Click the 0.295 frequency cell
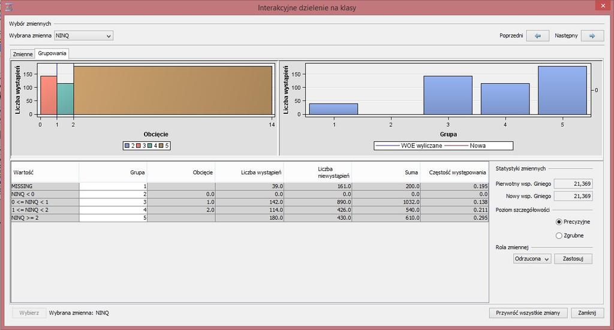The width and height of the screenshot is (614, 330). click(455, 218)
